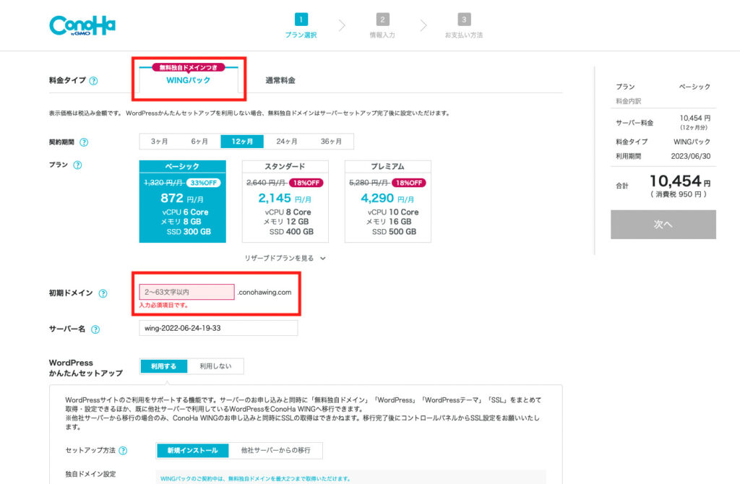Click step 1 プラン選択 indicator
The height and width of the screenshot is (484, 740).
coord(301,25)
